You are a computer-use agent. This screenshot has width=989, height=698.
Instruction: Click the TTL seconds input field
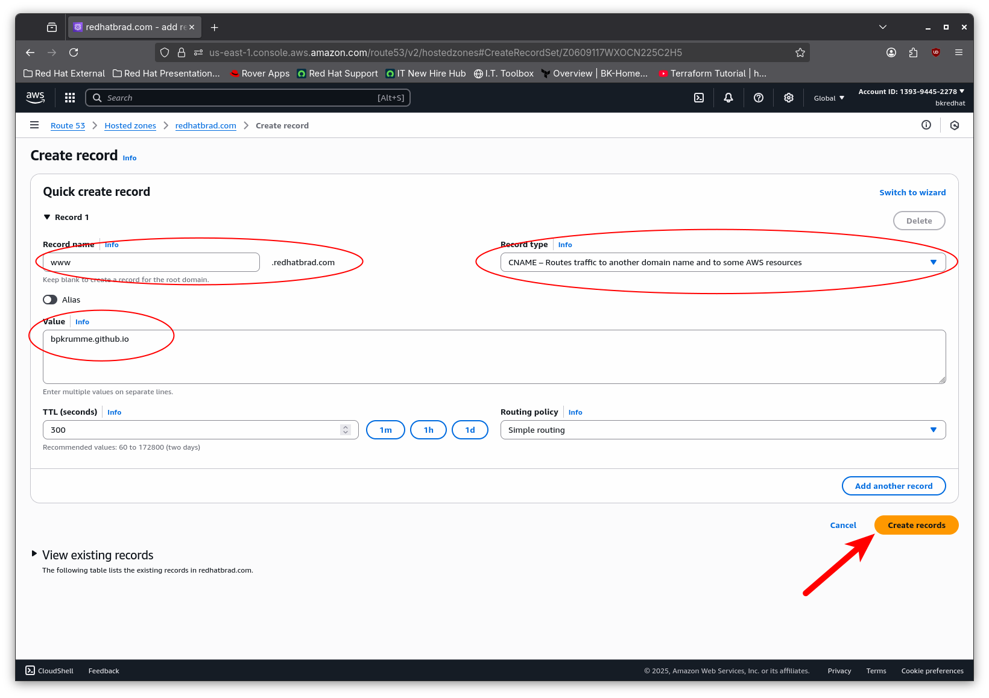[x=201, y=430]
